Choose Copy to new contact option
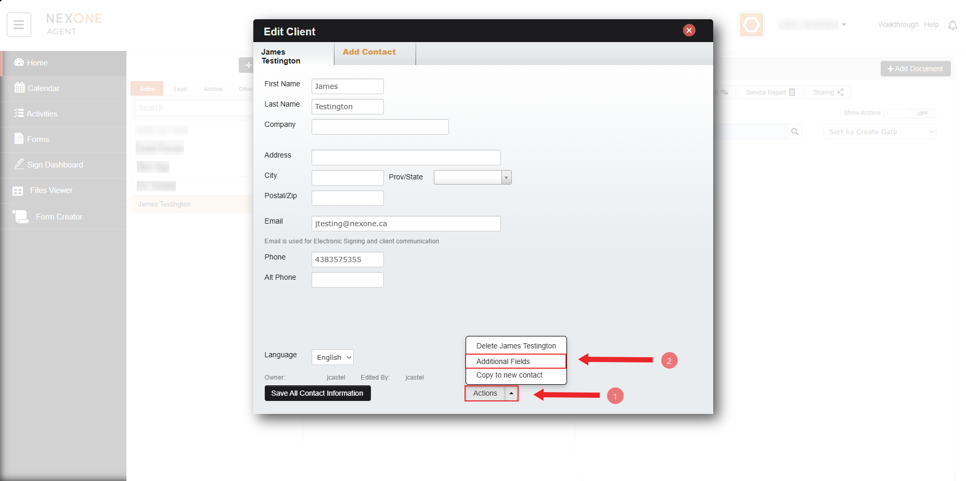The width and height of the screenshot is (966, 481). pos(509,375)
